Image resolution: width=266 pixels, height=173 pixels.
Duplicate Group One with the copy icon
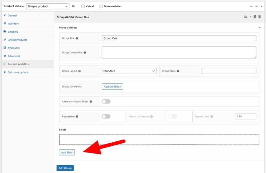coord(255,17)
